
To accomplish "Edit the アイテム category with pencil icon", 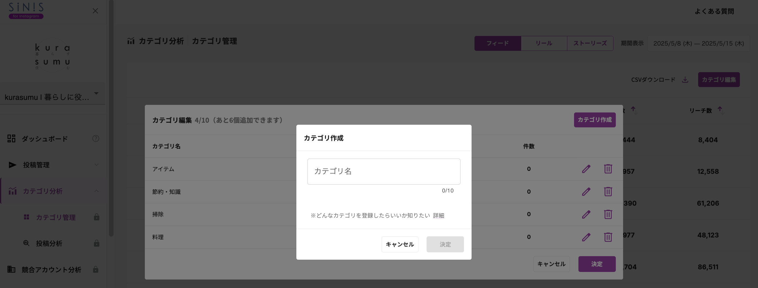I will (586, 169).
